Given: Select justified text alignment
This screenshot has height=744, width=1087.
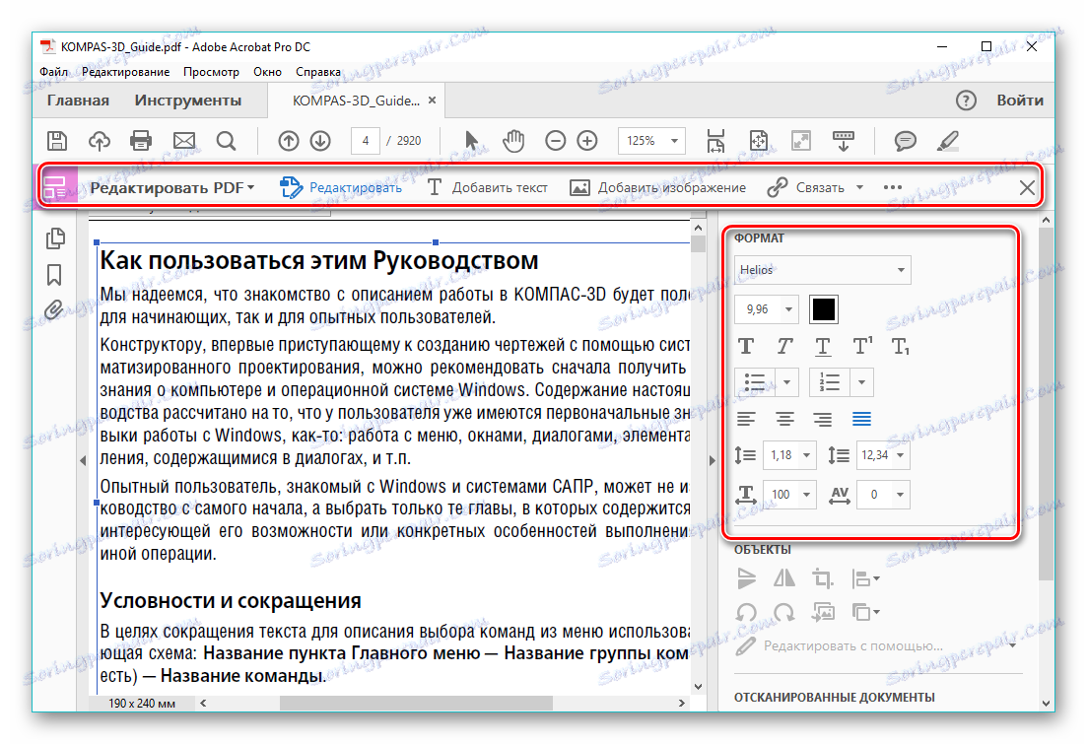Looking at the screenshot, I should (861, 419).
